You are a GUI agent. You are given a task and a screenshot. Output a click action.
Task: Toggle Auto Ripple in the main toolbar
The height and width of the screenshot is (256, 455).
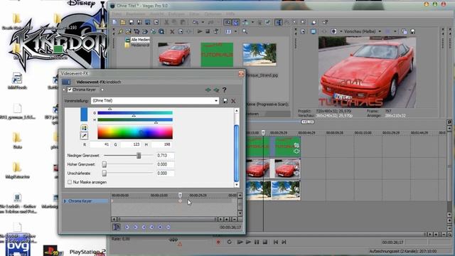pyautogui.click(x=246, y=22)
